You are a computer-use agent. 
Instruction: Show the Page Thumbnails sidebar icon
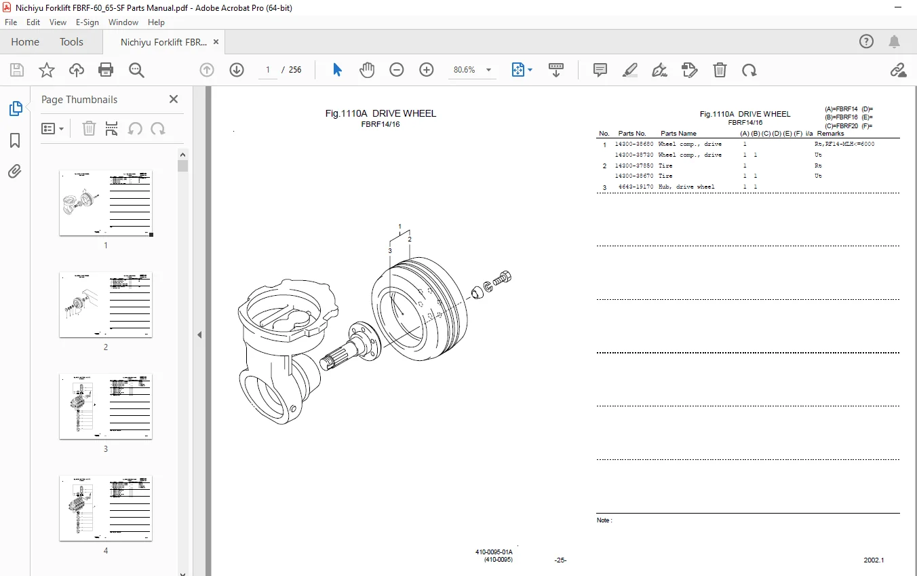(x=15, y=108)
